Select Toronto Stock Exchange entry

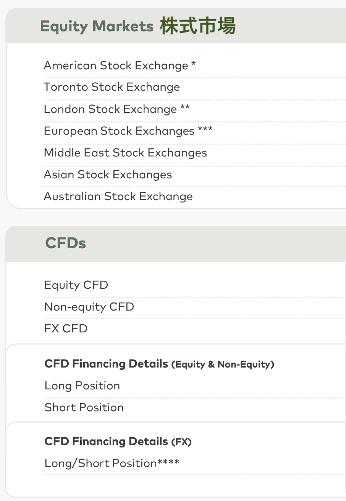point(112,87)
